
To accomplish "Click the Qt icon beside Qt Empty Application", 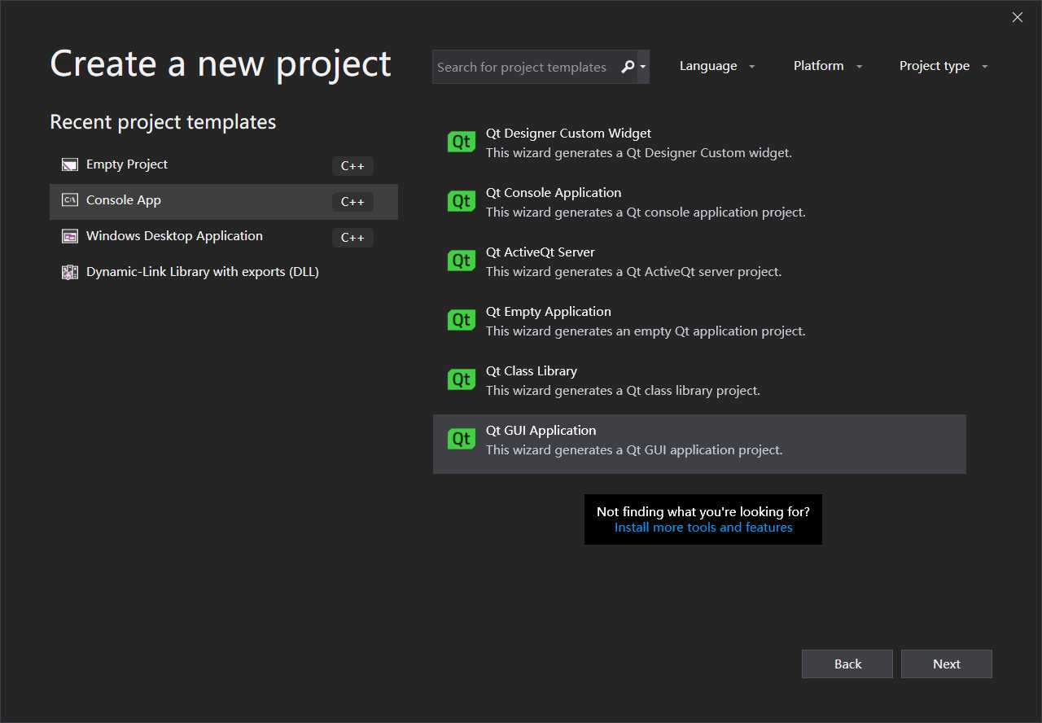I will 462,321.
